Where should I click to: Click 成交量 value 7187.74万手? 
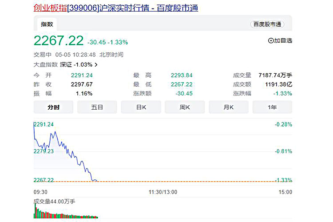coord(275,75)
